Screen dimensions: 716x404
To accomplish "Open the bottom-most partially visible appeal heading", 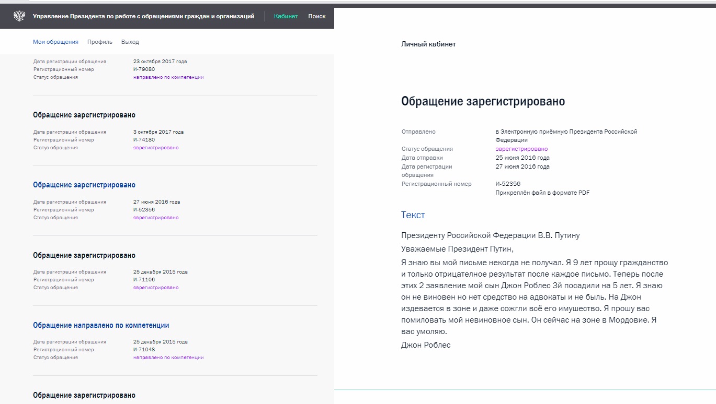I will click(84, 395).
